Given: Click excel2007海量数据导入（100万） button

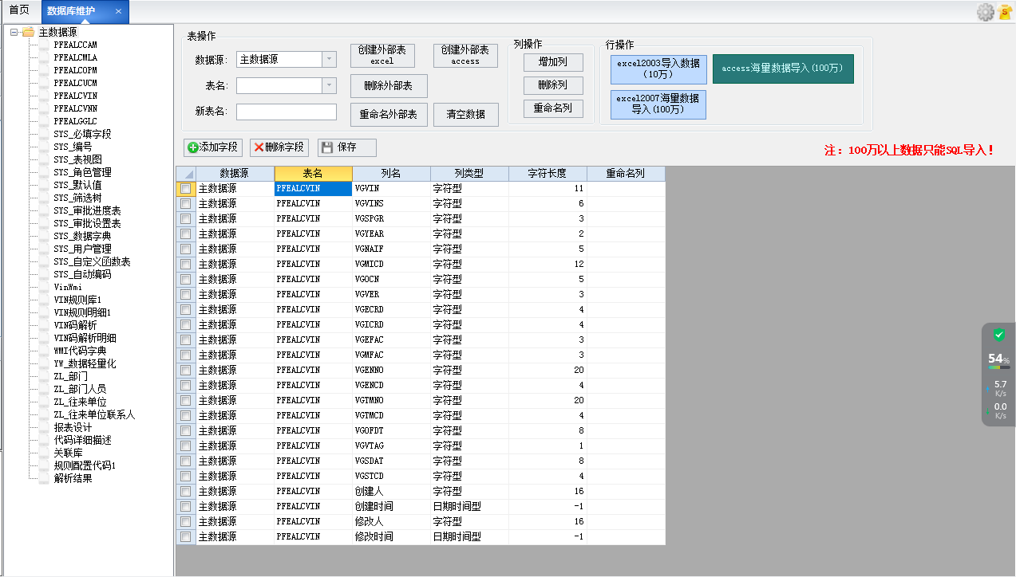Looking at the screenshot, I should 658,104.
